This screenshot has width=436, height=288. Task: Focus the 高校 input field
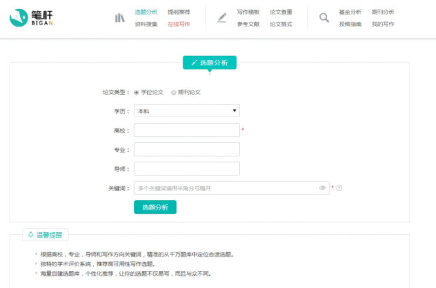coord(187,130)
